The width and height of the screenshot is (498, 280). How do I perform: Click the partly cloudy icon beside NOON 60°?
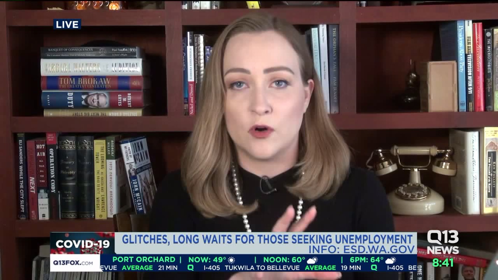click(312, 260)
